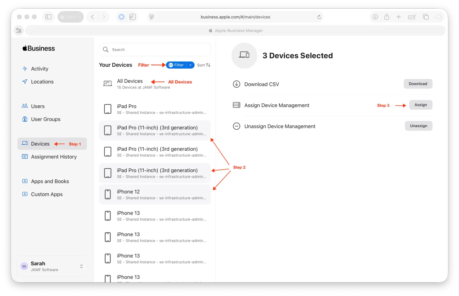Image resolution: width=459 pixels, height=296 pixels.
Task: Switch to Devices in the sidebar
Action: [40, 144]
